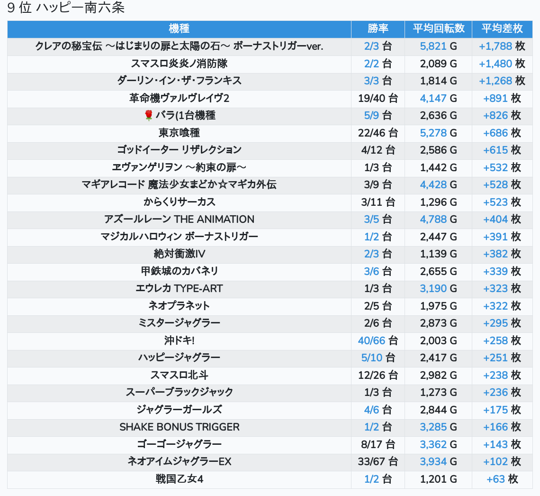540x496 pixels.
Task: Click the 勝率 column header
Action: (378, 28)
